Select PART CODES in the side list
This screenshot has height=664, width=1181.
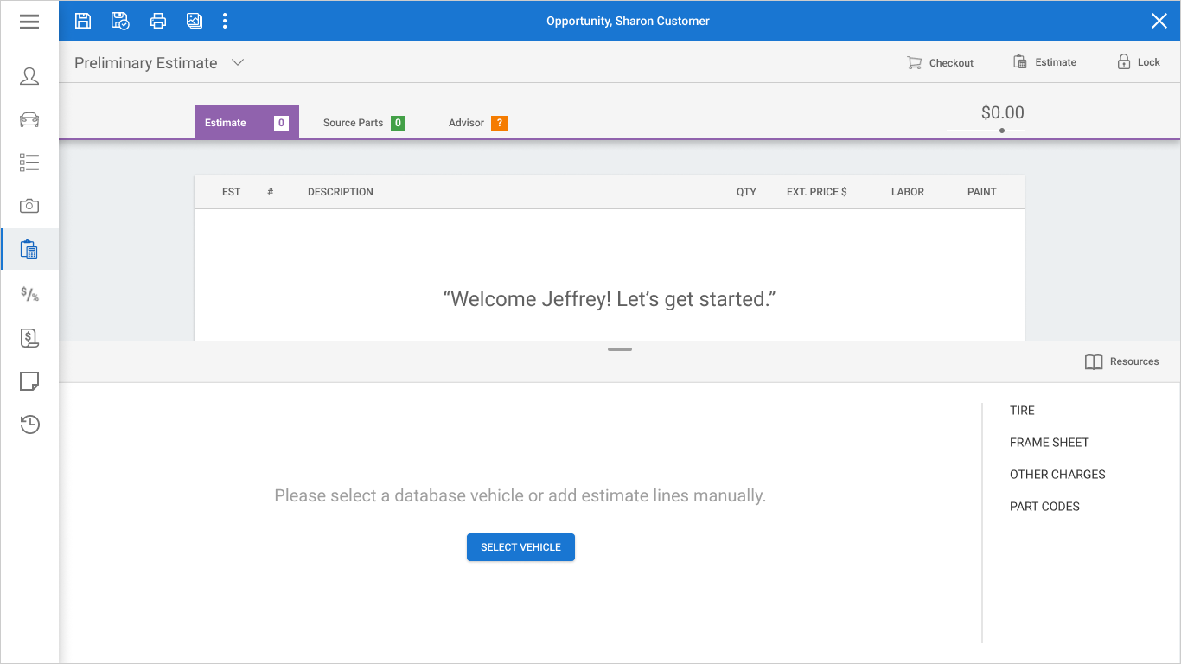(1044, 507)
